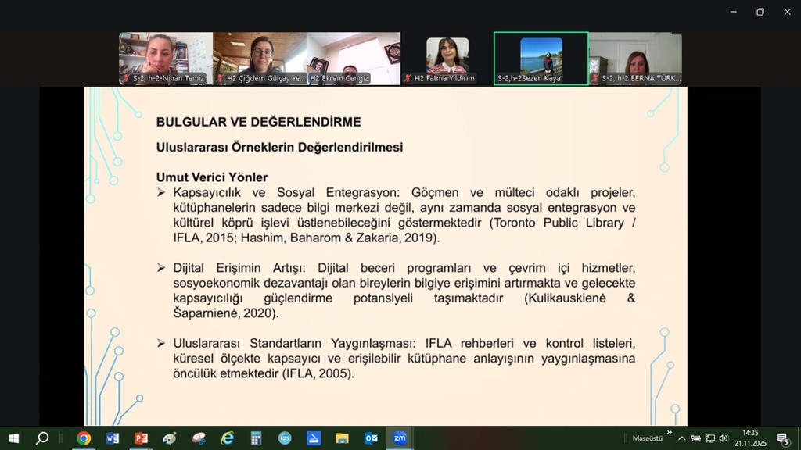The width and height of the screenshot is (801, 450).
Task: Expand the Masaüstü toolbar chevron
Action: point(670,432)
